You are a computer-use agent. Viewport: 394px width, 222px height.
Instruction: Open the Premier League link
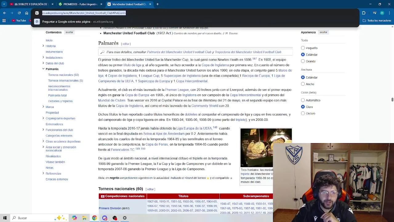177,90
